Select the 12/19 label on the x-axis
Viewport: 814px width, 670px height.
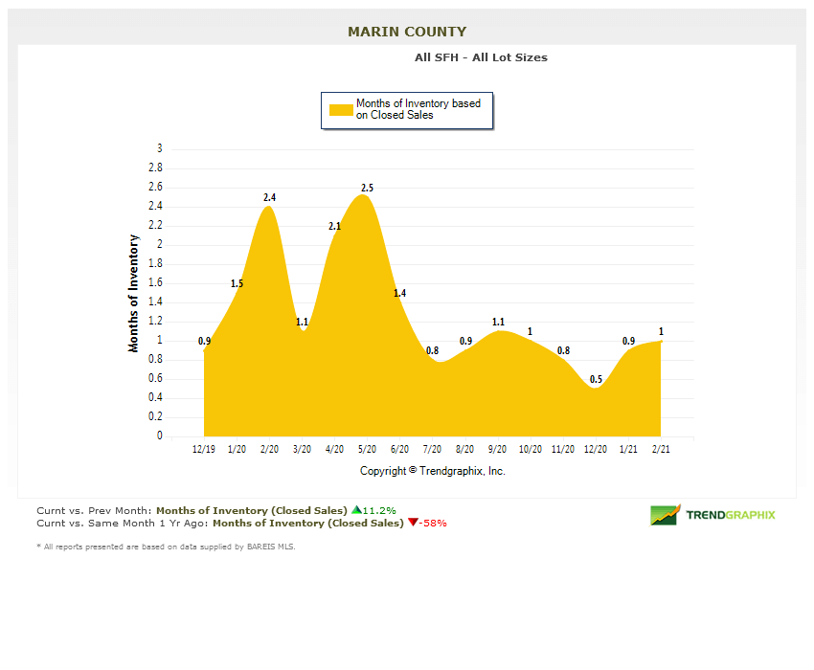point(204,448)
